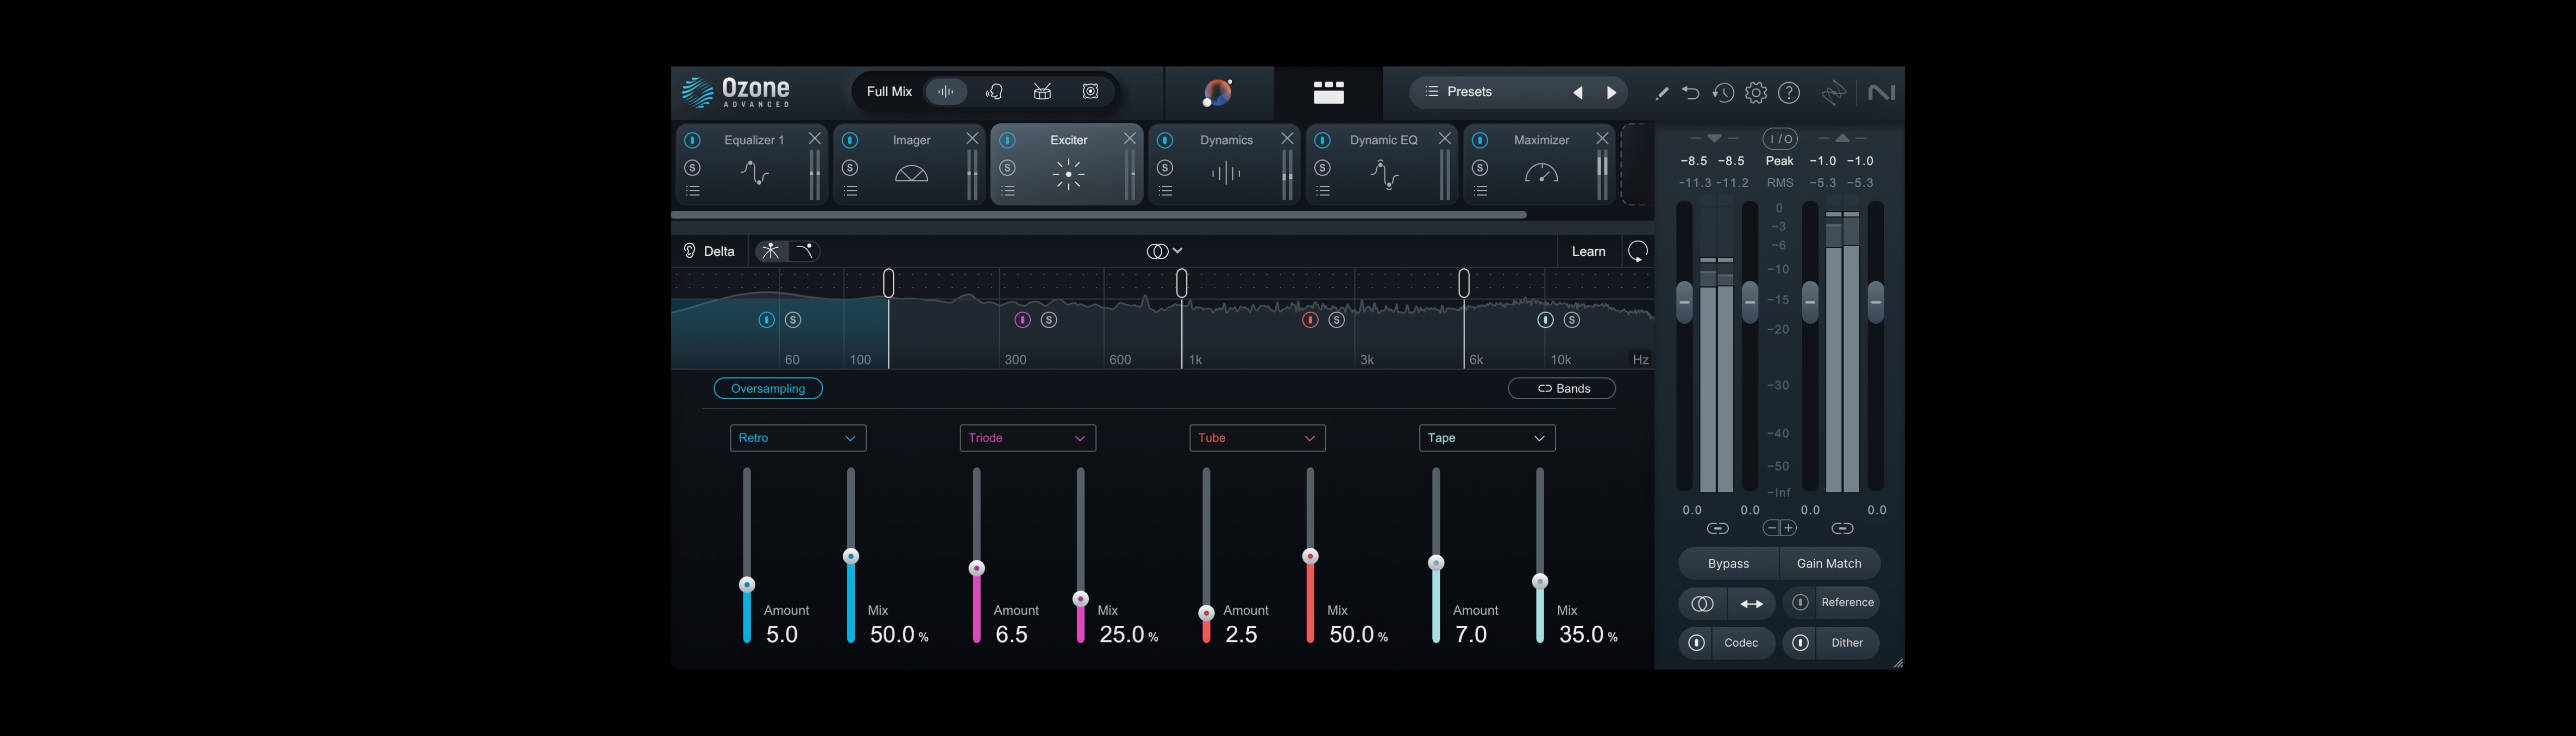Enable the Codec preview power button
The height and width of the screenshot is (736, 2576).
click(1697, 643)
